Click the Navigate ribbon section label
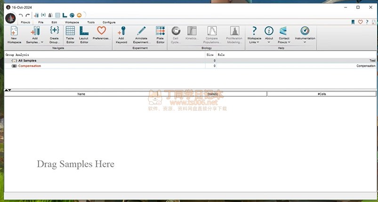Viewport: 378px width, 202px height. click(x=58, y=48)
